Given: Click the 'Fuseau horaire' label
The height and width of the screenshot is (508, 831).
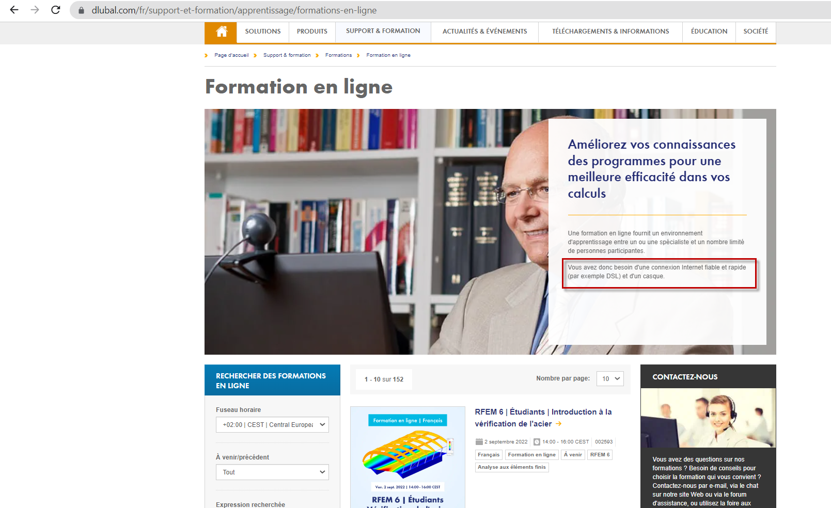Looking at the screenshot, I should (x=239, y=410).
